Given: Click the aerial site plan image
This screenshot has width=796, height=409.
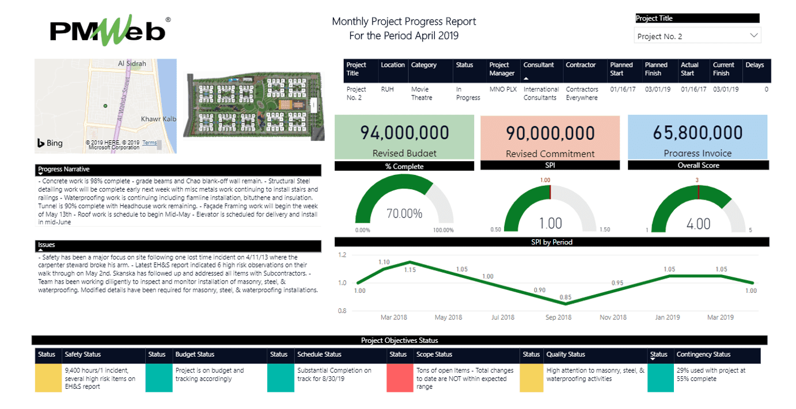Looking at the screenshot, I should click(252, 106).
